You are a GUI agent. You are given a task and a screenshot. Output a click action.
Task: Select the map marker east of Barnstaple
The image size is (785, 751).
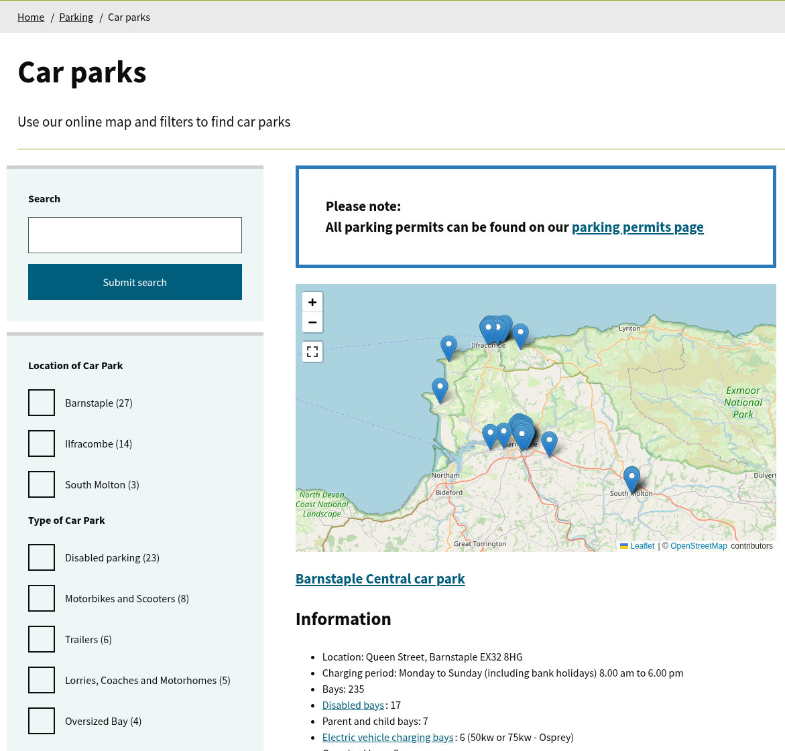pyautogui.click(x=549, y=440)
